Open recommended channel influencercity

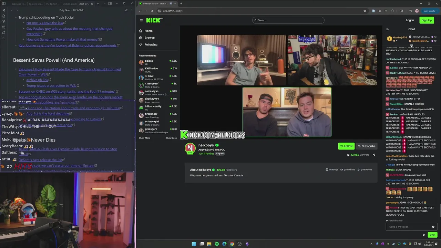click(158, 107)
